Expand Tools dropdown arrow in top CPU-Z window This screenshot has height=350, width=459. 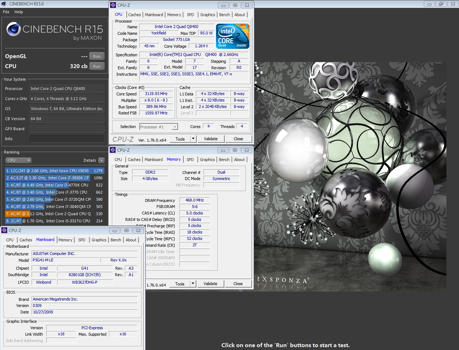[x=193, y=139]
